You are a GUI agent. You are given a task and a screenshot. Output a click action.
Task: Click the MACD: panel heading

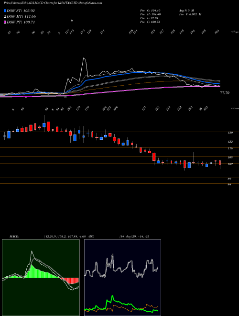pyautogui.click(x=14, y=237)
